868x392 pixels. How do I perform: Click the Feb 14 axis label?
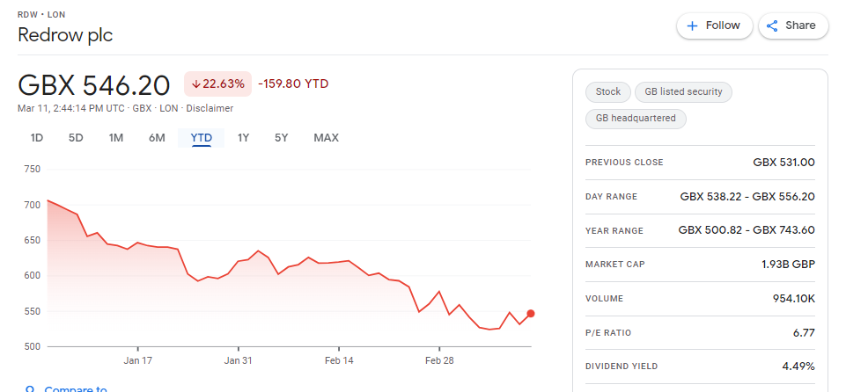pyautogui.click(x=339, y=361)
